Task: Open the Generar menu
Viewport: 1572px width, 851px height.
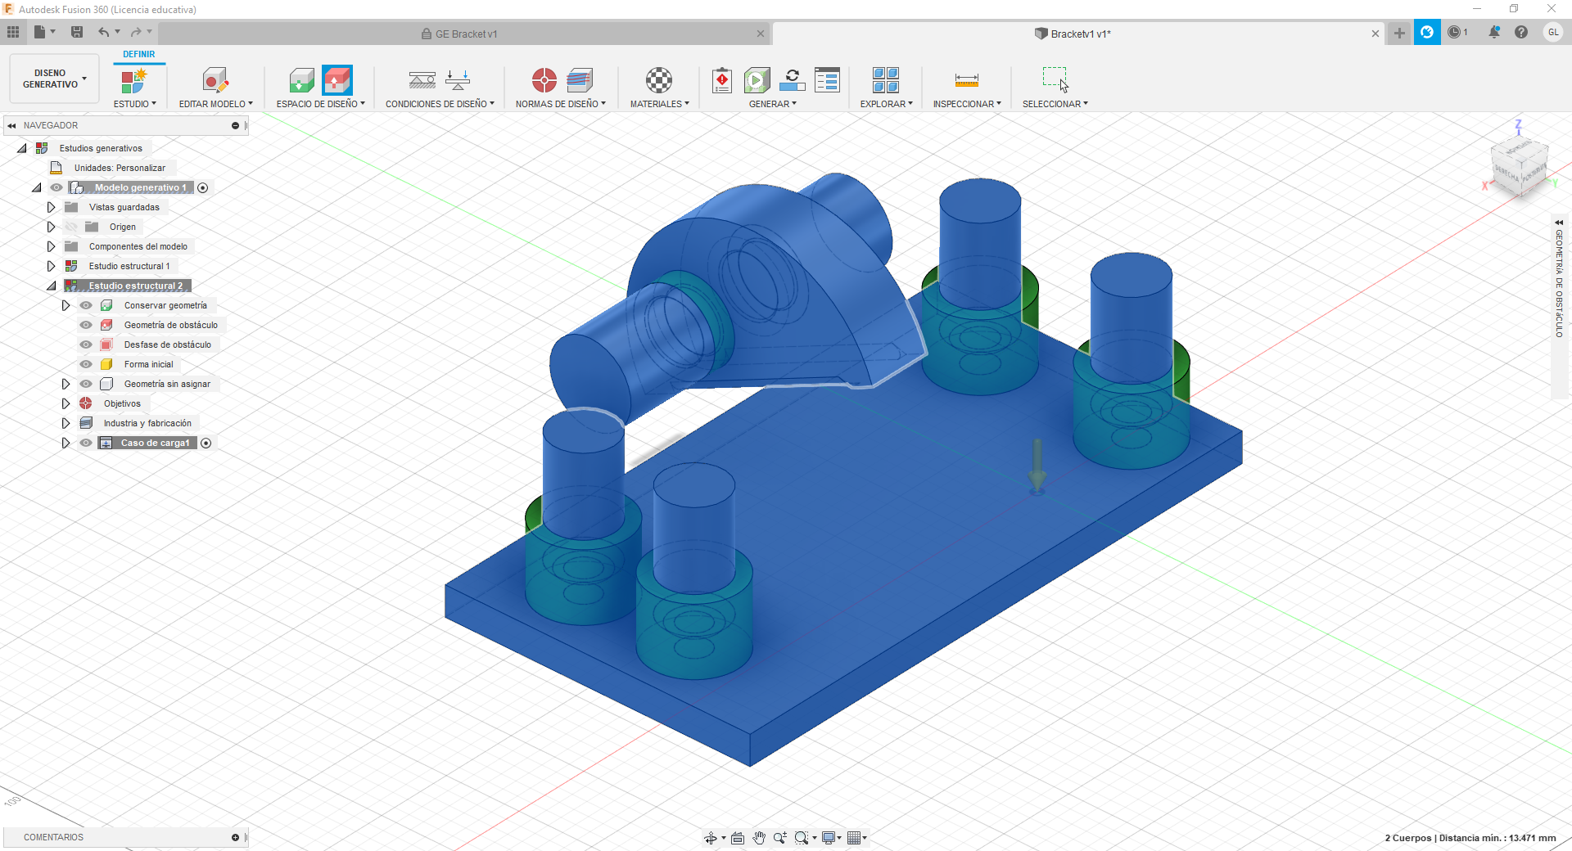Action: coord(772,104)
